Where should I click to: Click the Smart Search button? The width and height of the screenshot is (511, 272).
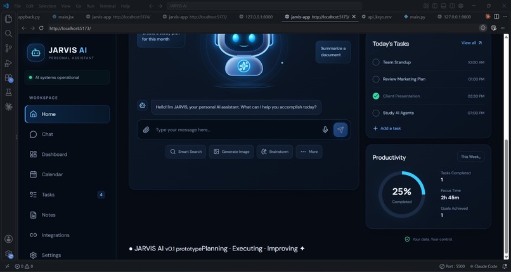(x=186, y=152)
